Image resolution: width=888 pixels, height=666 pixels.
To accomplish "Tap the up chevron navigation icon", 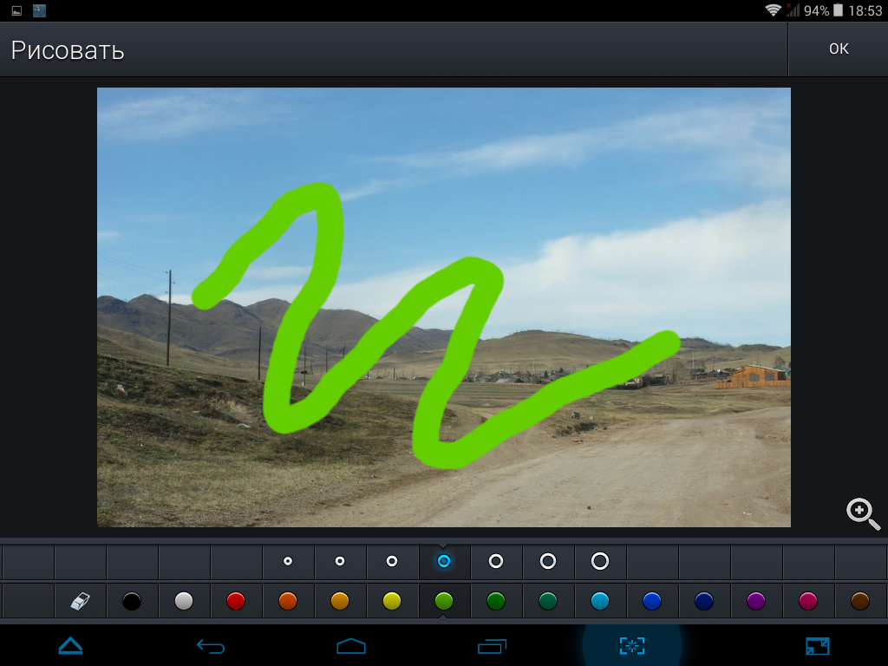I will tap(71, 645).
